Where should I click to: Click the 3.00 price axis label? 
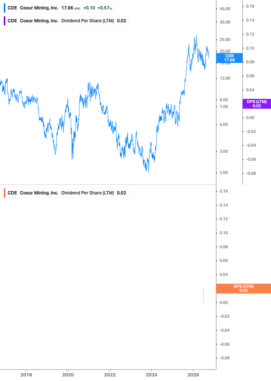pos(224,151)
